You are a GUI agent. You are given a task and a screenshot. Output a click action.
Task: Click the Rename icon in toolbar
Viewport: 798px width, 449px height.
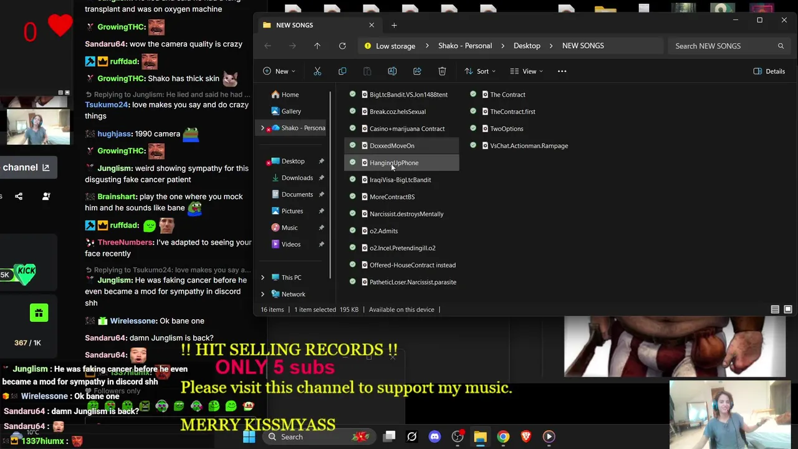[392, 71]
